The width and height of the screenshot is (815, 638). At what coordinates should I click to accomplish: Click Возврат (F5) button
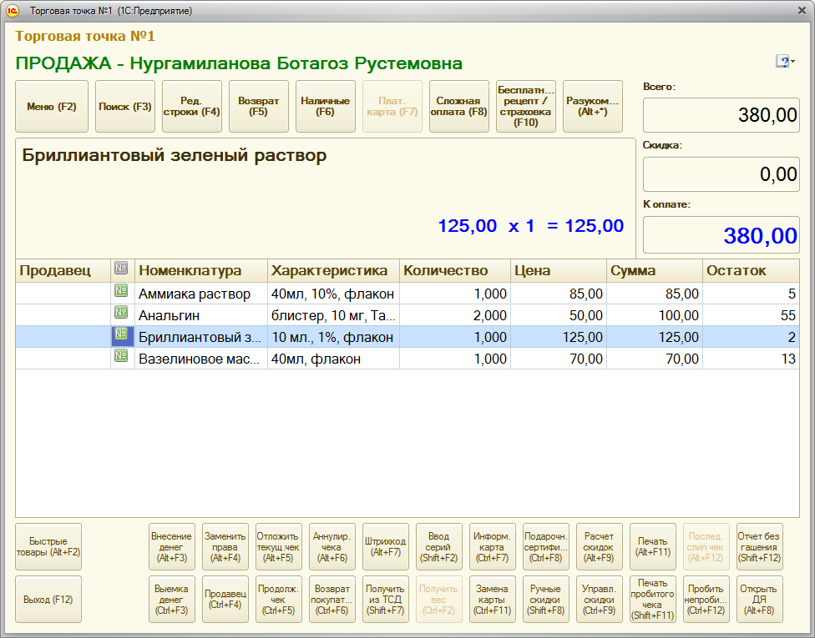coord(259,107)
